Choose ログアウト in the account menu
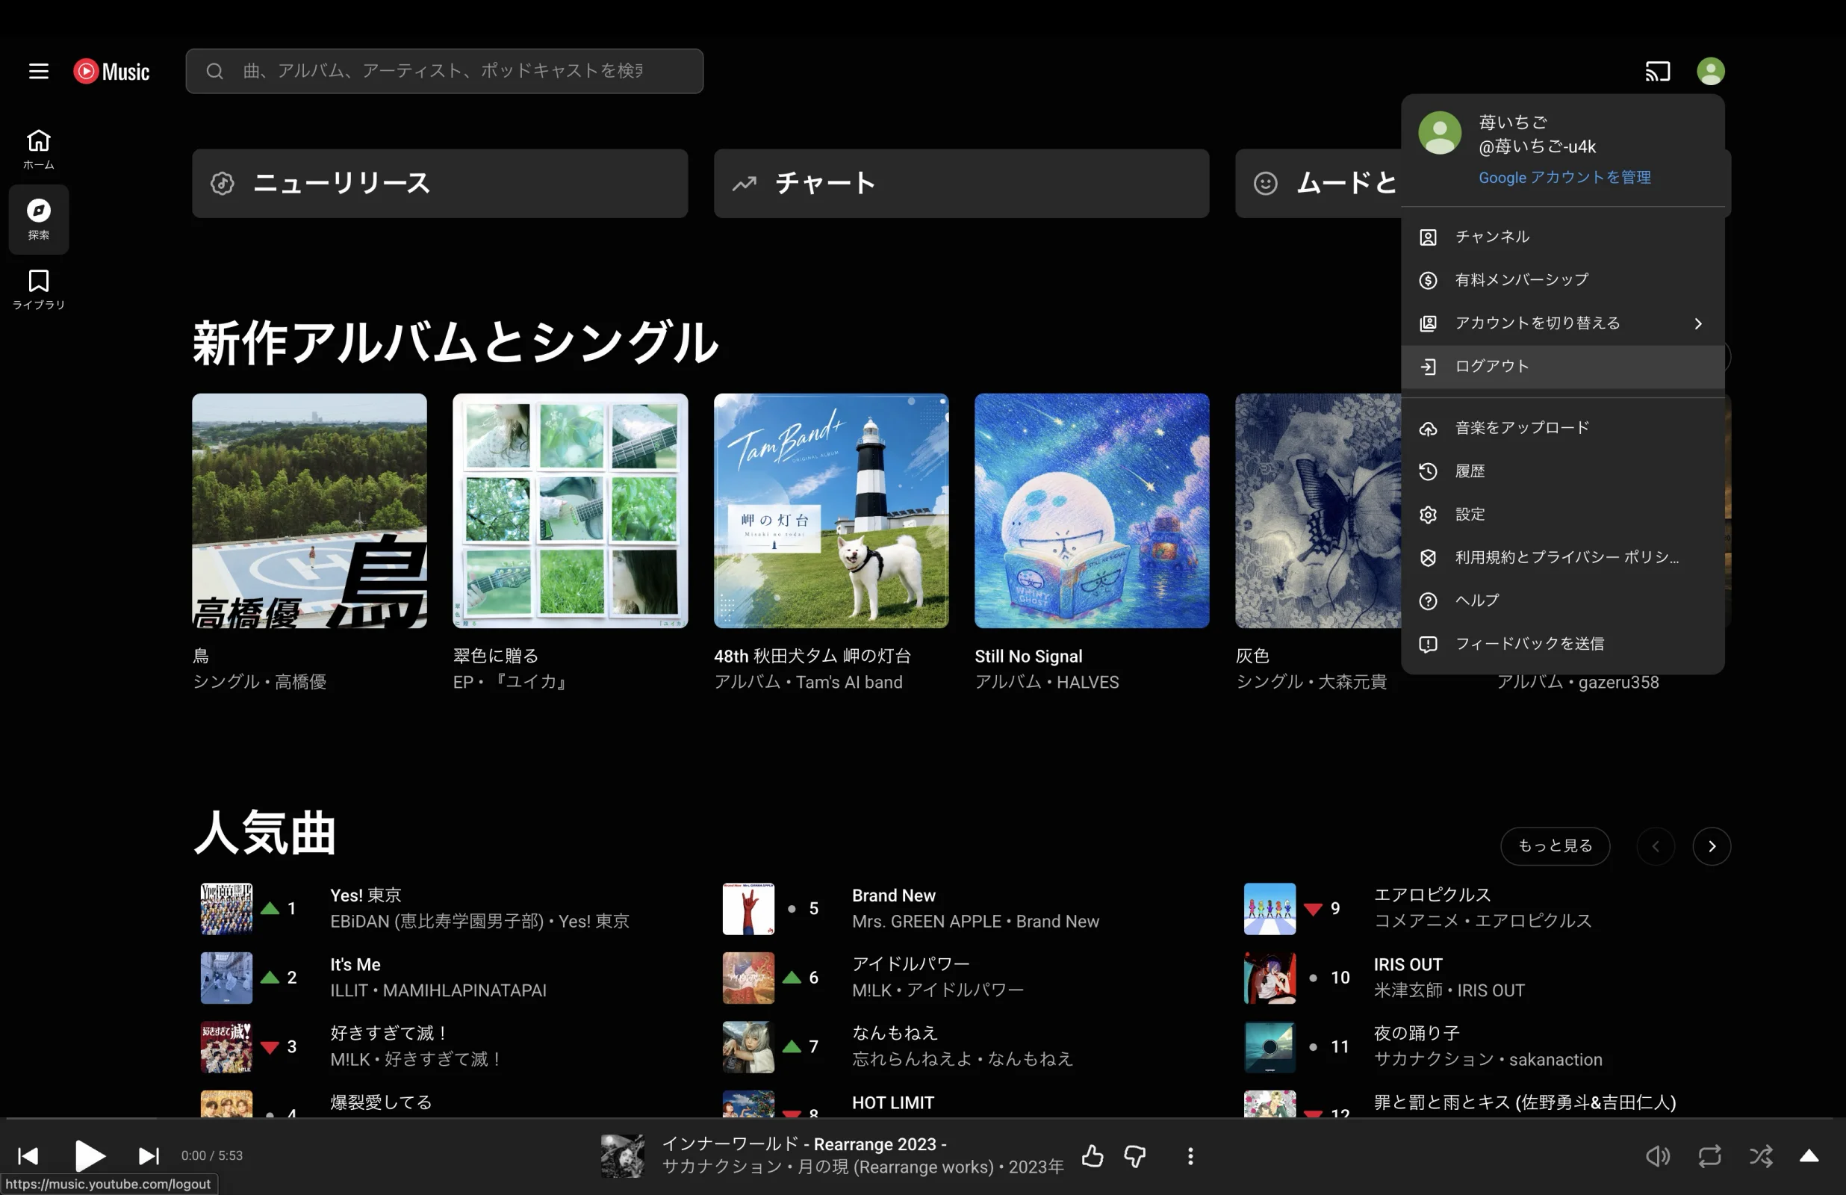Viewport: 1846px width, 1195px height. [1563, 366]
